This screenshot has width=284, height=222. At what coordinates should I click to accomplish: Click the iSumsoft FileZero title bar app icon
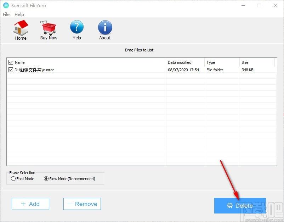click(x=6, y=6)
